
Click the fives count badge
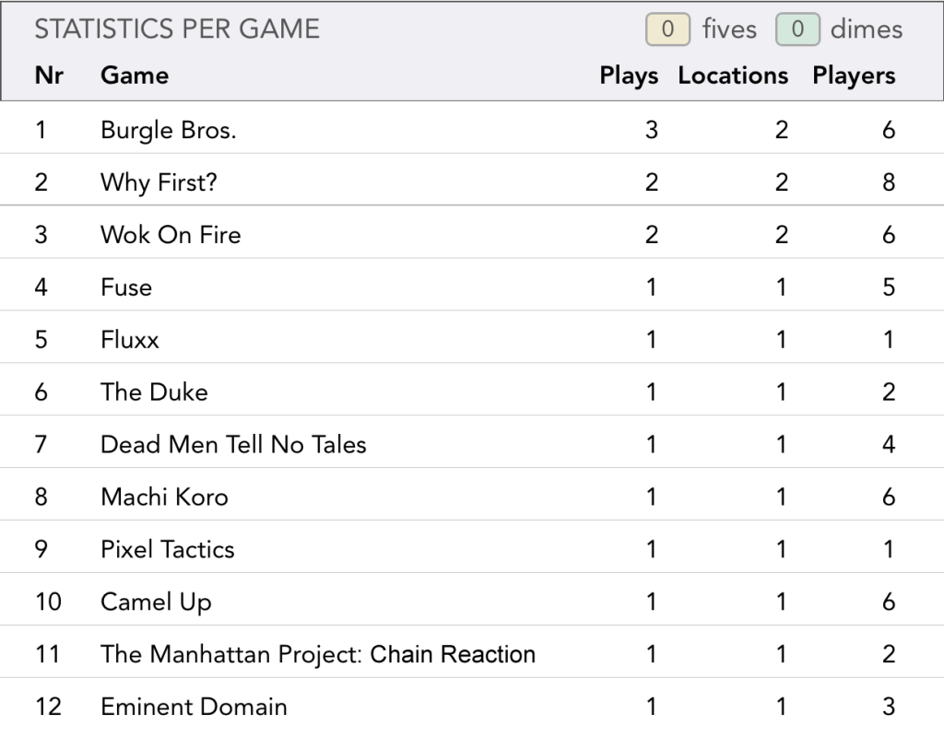(668, 29)
